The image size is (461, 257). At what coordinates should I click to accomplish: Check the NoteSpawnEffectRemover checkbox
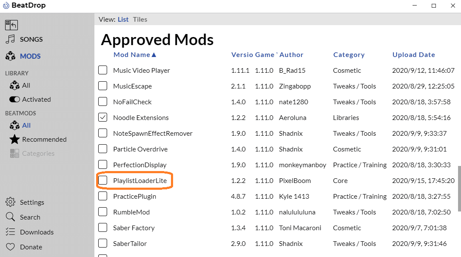point(102,133)
